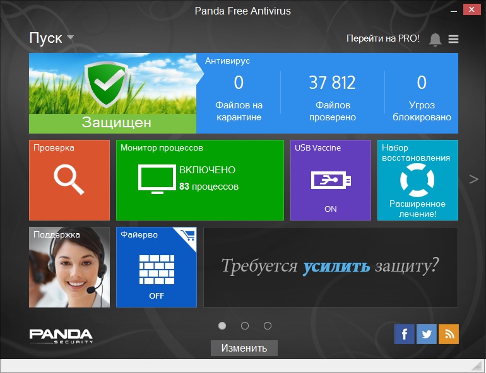486x373 pixels.
Task: Click the magnifying glass scan icon
Action: [x=69, y=180]
